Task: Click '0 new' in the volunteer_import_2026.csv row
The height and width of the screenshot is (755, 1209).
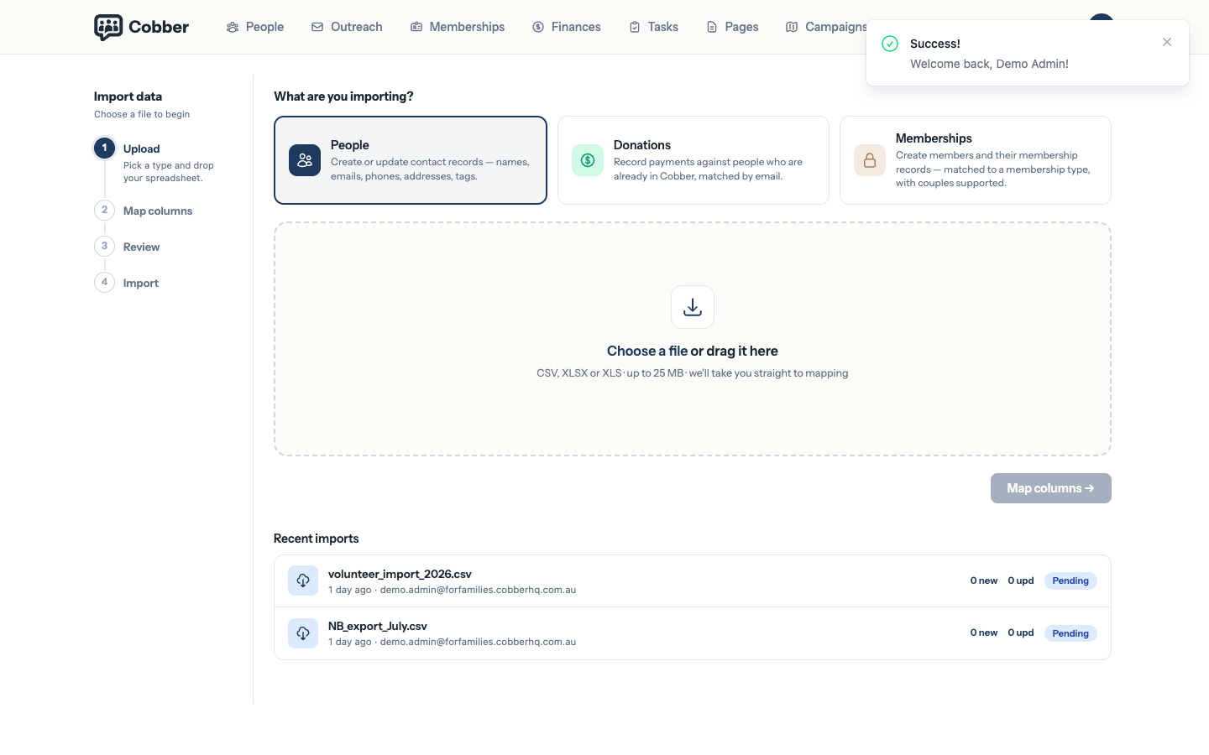Action: point(984,581)
